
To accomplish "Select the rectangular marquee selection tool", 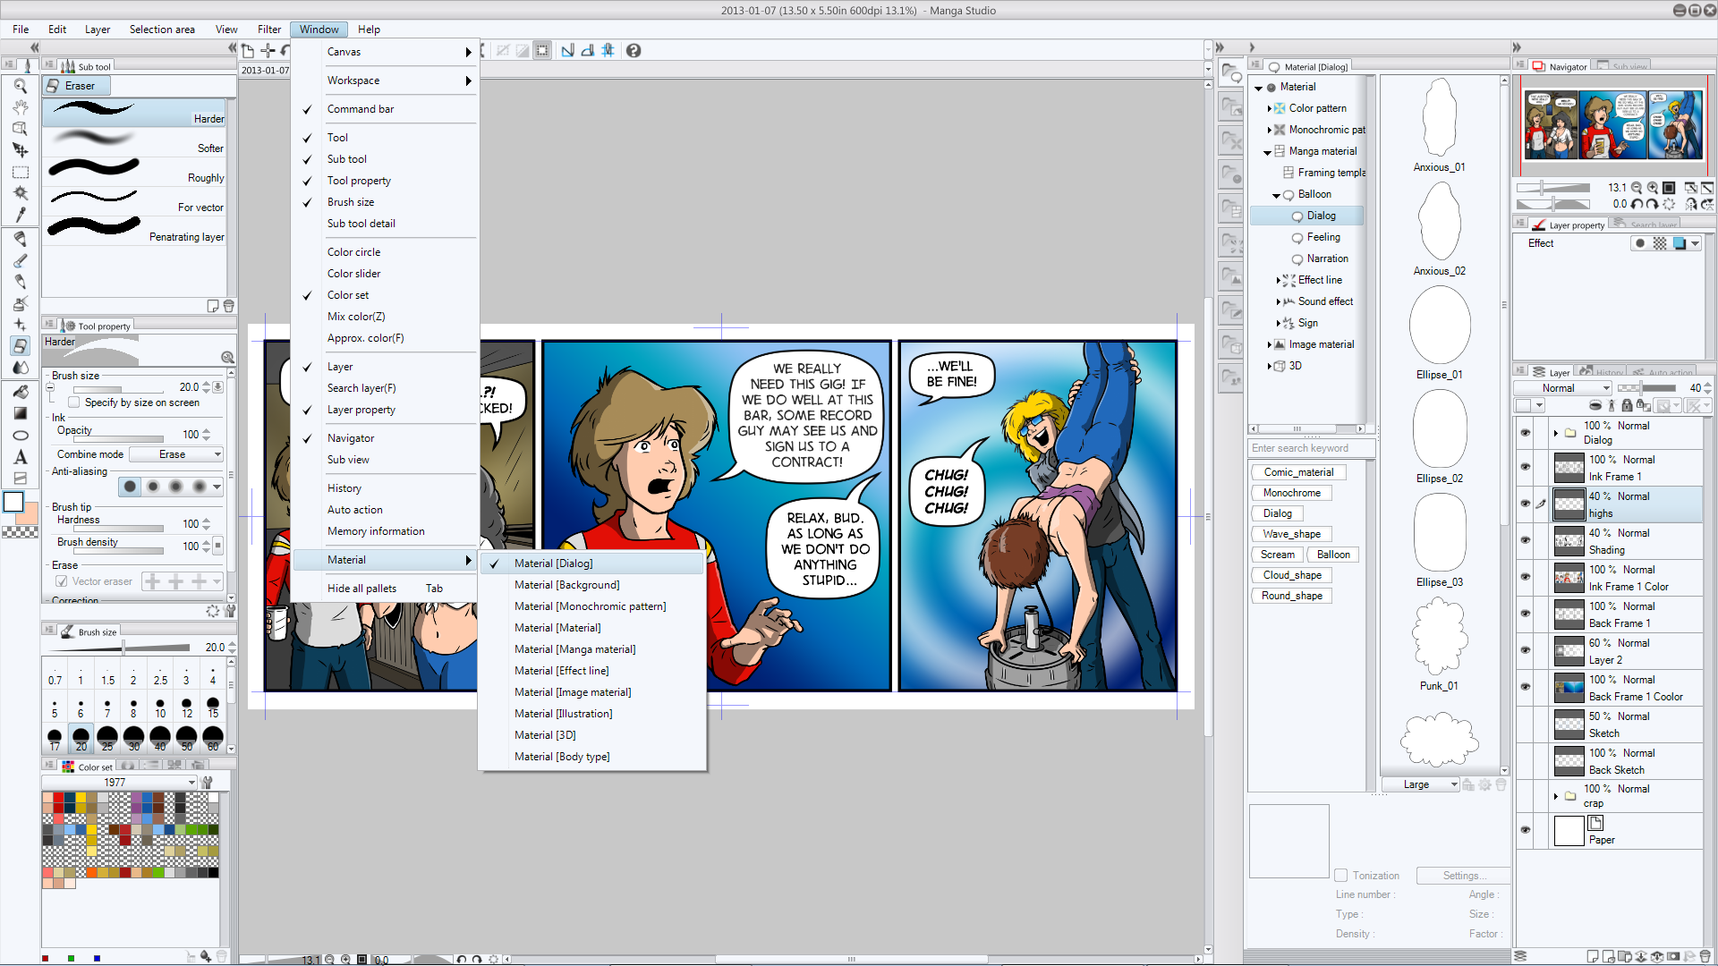I will pos(21,172).
